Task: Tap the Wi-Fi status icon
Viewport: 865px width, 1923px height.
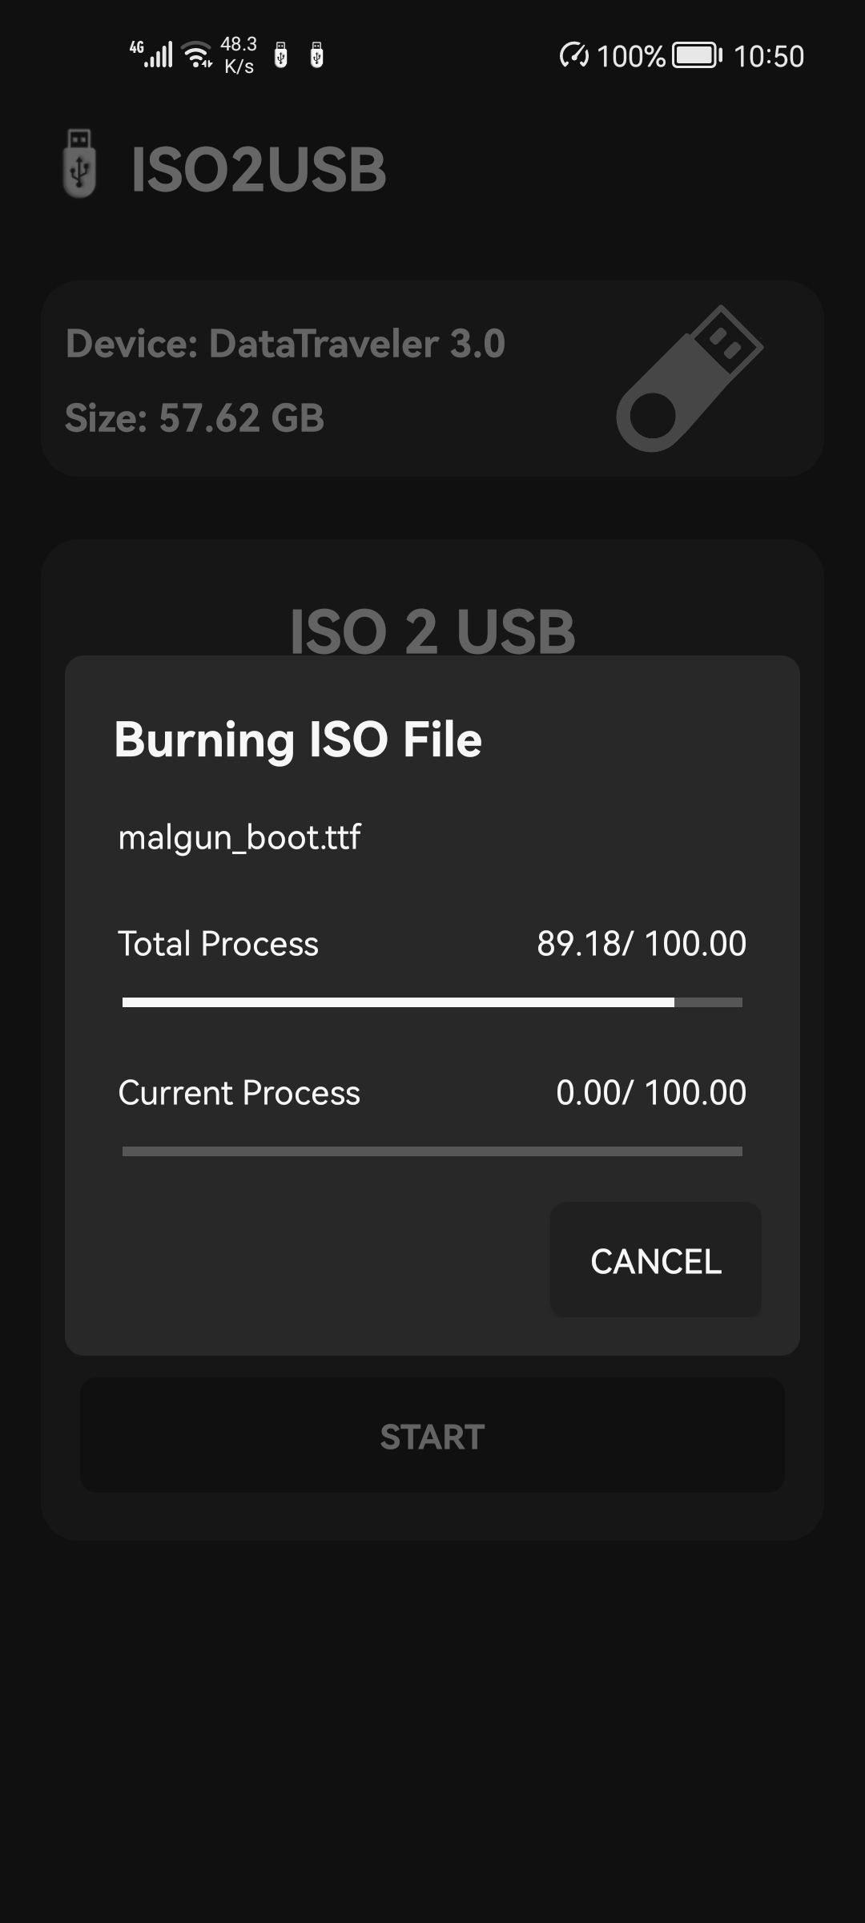Action: point(197,55)
